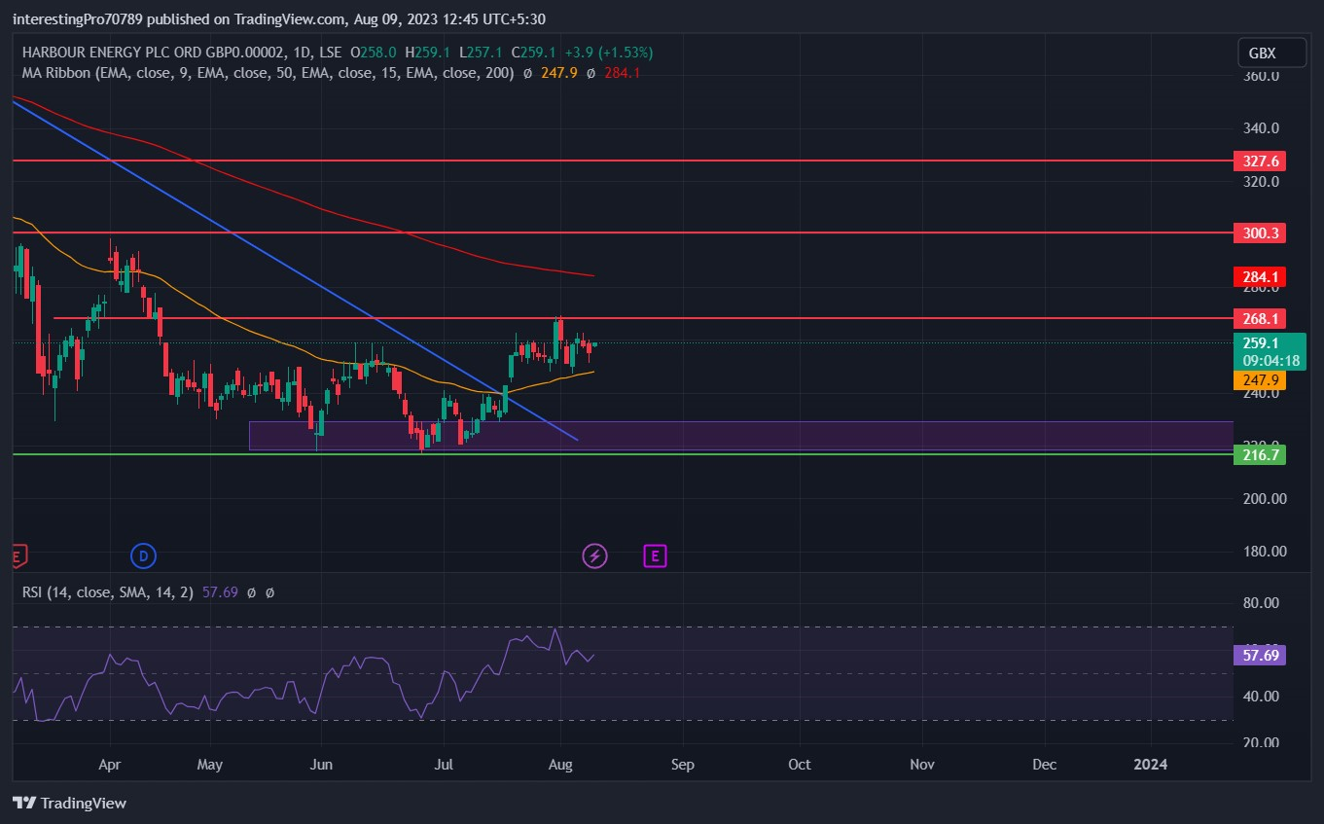This screenshot has width=1324, height=824.
Task: Click the 300.3 red price label
Action: pos(1259,233)
